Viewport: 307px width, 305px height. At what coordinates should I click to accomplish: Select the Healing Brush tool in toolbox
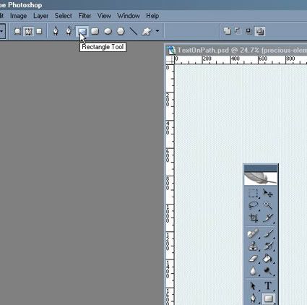point(254,233)
